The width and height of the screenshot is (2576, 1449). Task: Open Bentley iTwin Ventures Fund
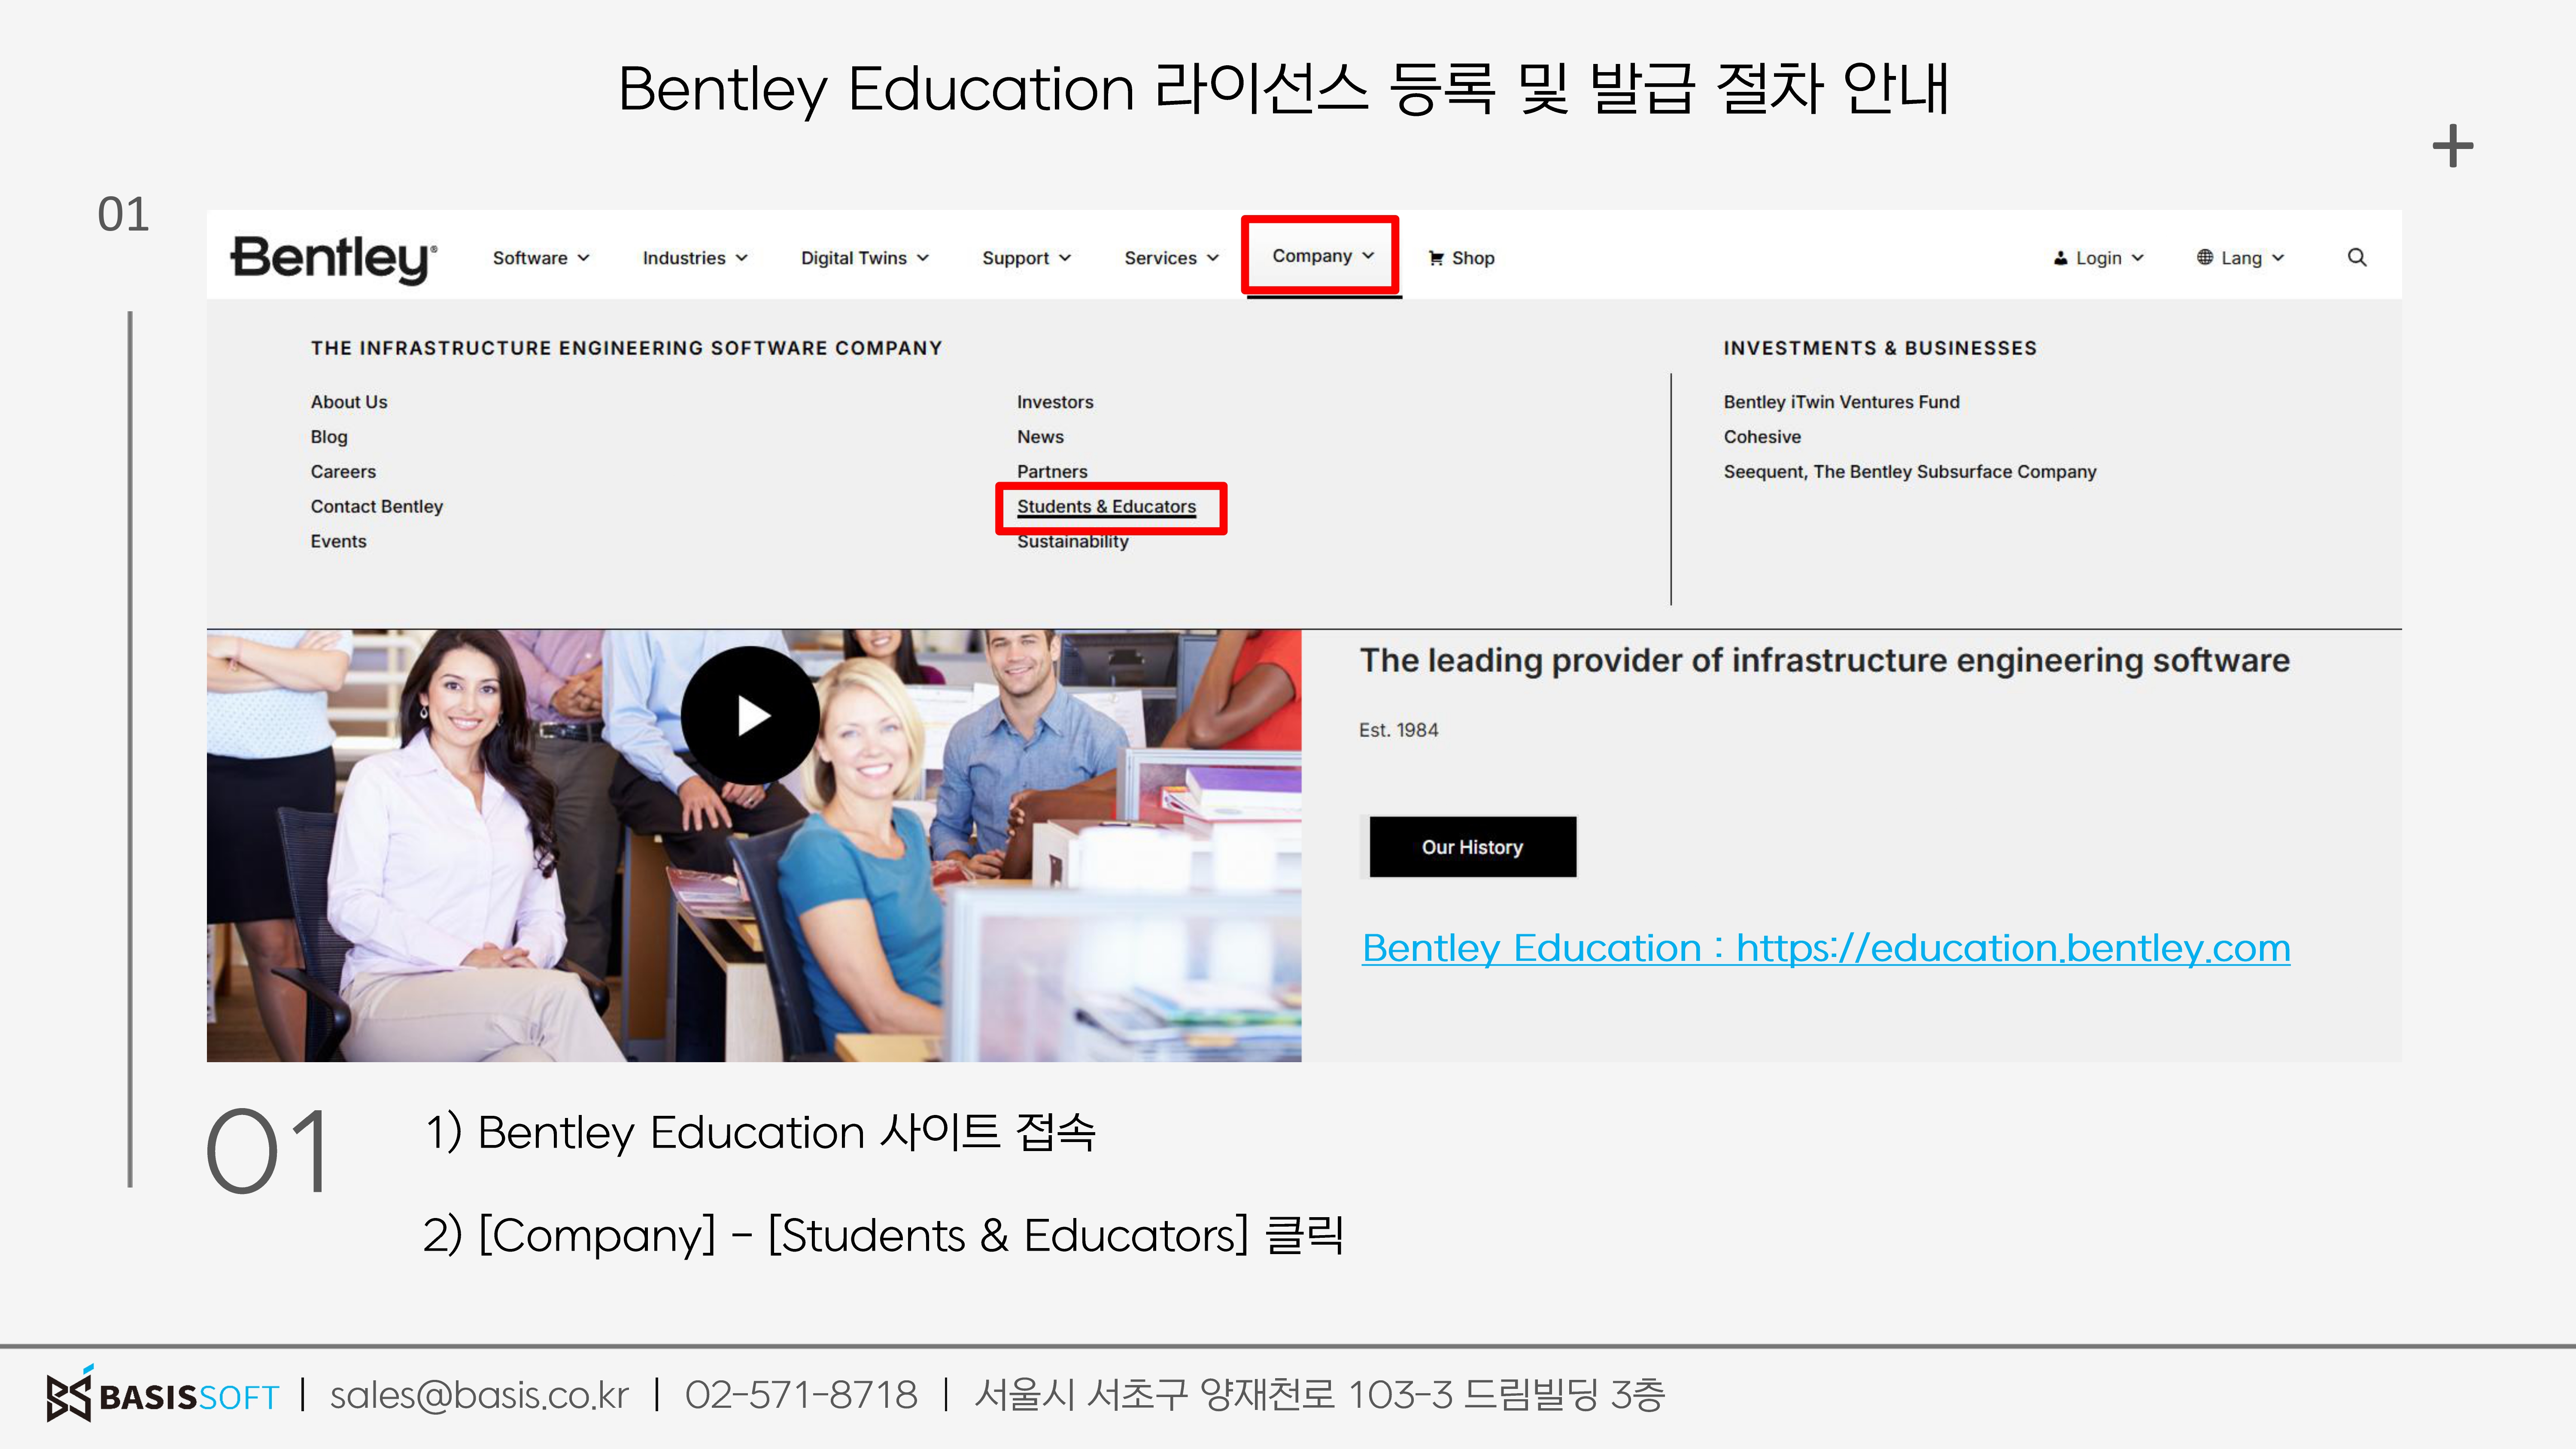[1841, 402]
